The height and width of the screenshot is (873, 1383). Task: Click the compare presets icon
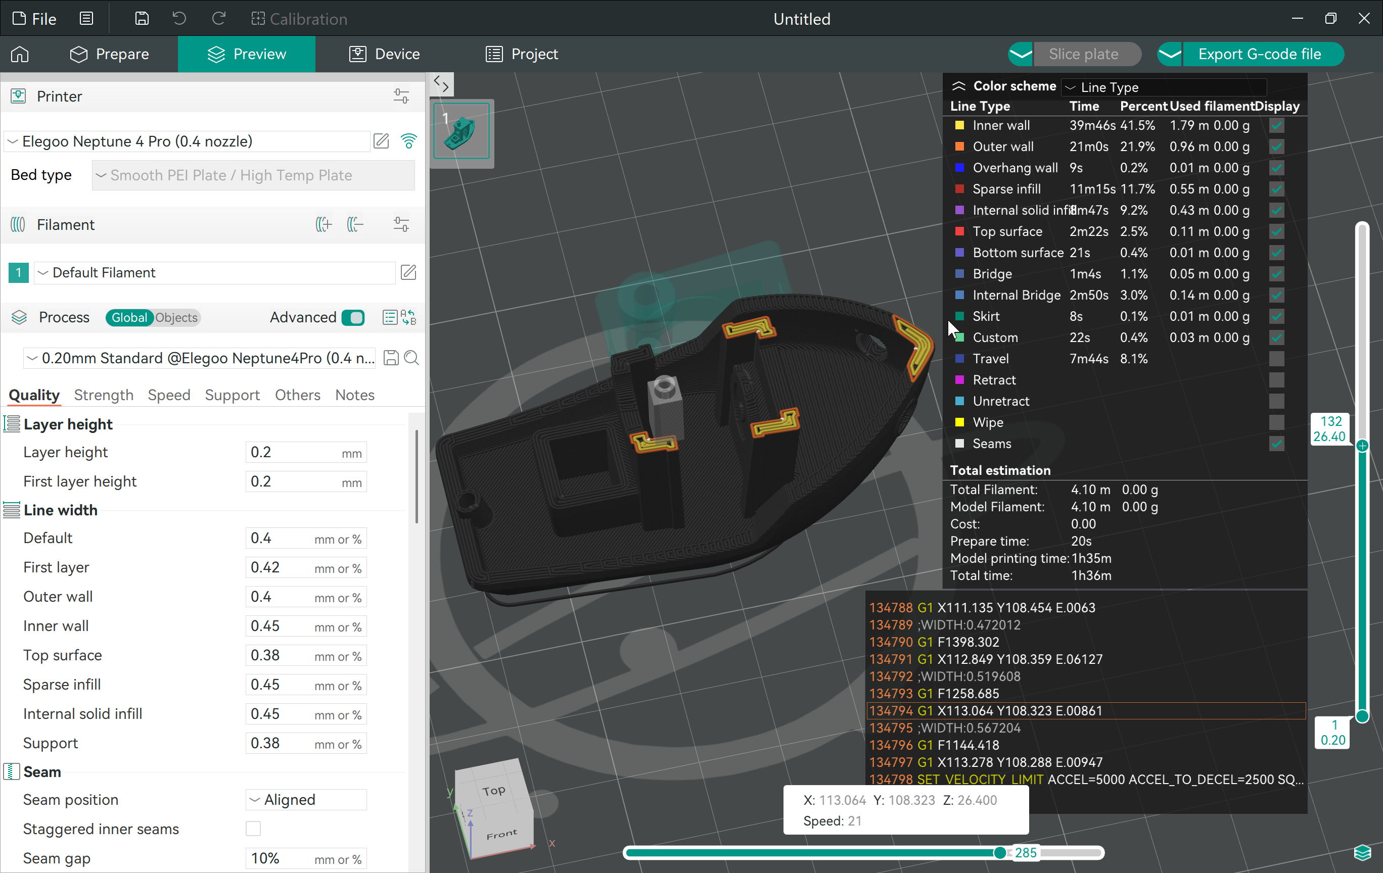click(408, 317)
